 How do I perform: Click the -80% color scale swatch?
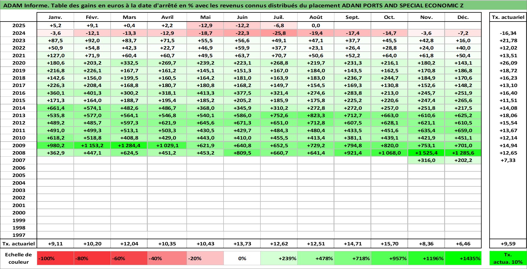92,258
